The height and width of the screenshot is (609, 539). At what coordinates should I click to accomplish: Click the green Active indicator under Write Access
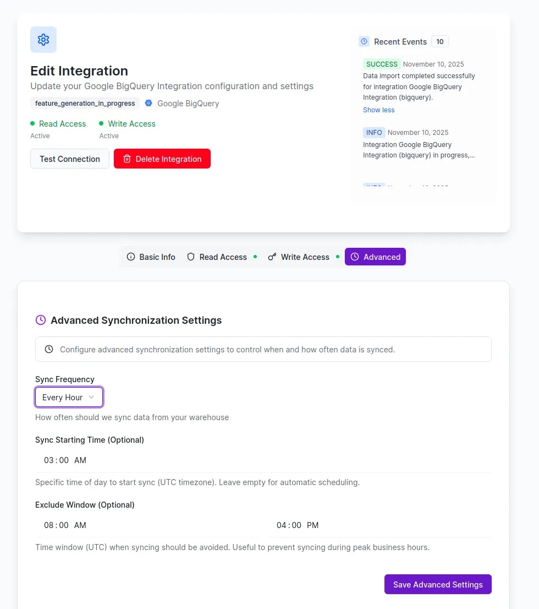[101, 124]
